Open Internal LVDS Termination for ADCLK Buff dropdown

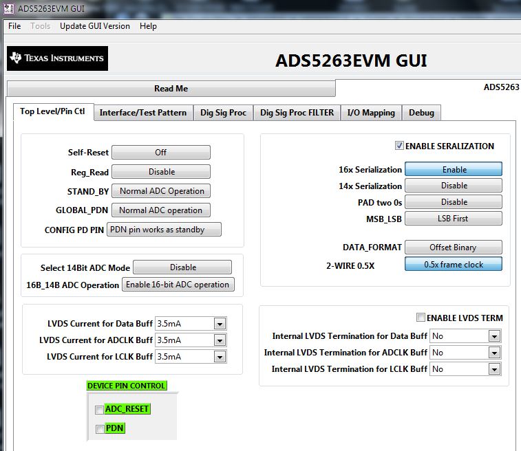click(x=494, y=353)
